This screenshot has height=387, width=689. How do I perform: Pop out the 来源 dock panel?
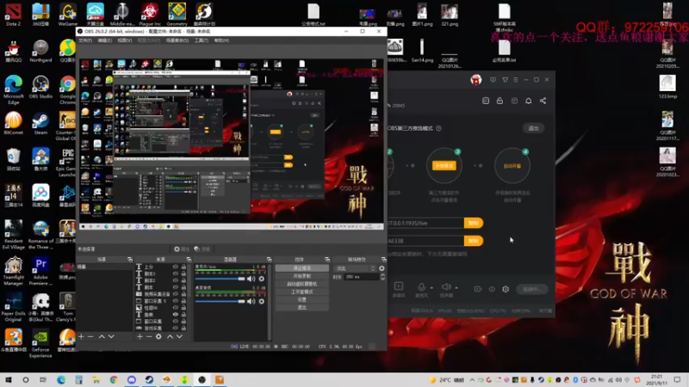[189, 260]
